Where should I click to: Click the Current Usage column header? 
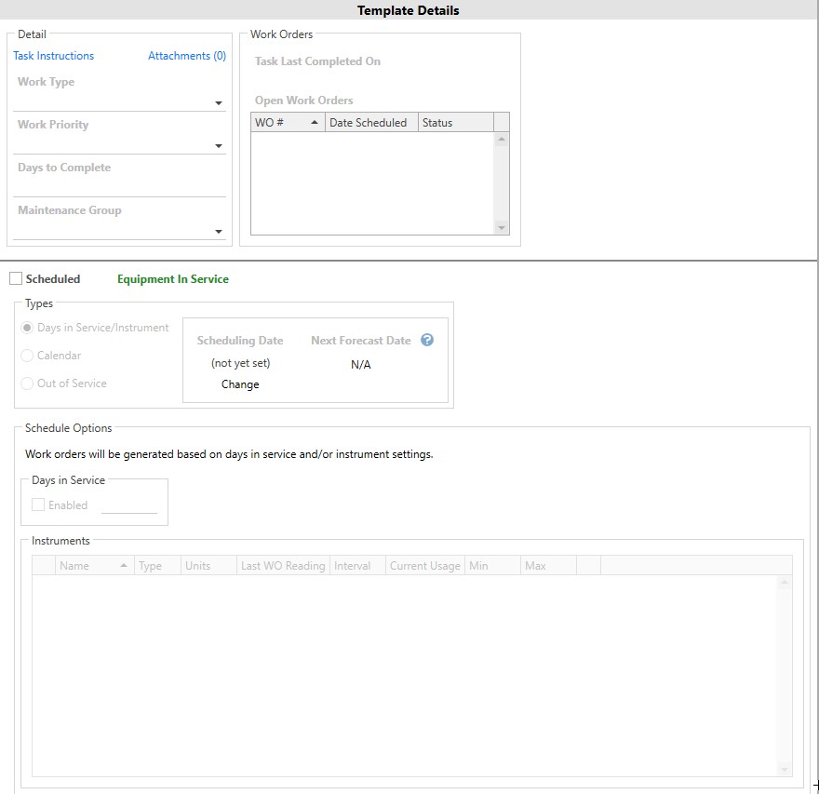click(425, 566)
